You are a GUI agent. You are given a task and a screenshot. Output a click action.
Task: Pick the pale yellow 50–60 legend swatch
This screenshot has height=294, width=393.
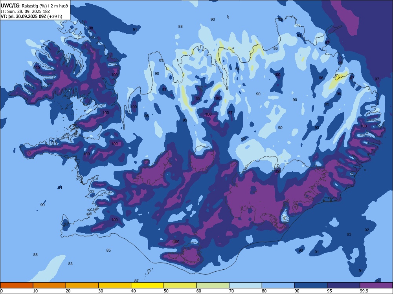(x=180, y=285)
